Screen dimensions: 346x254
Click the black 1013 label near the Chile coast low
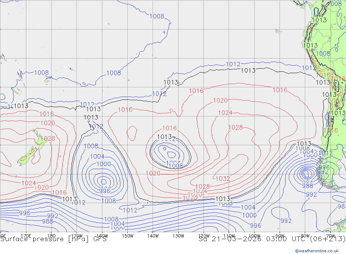click(304, 144)
